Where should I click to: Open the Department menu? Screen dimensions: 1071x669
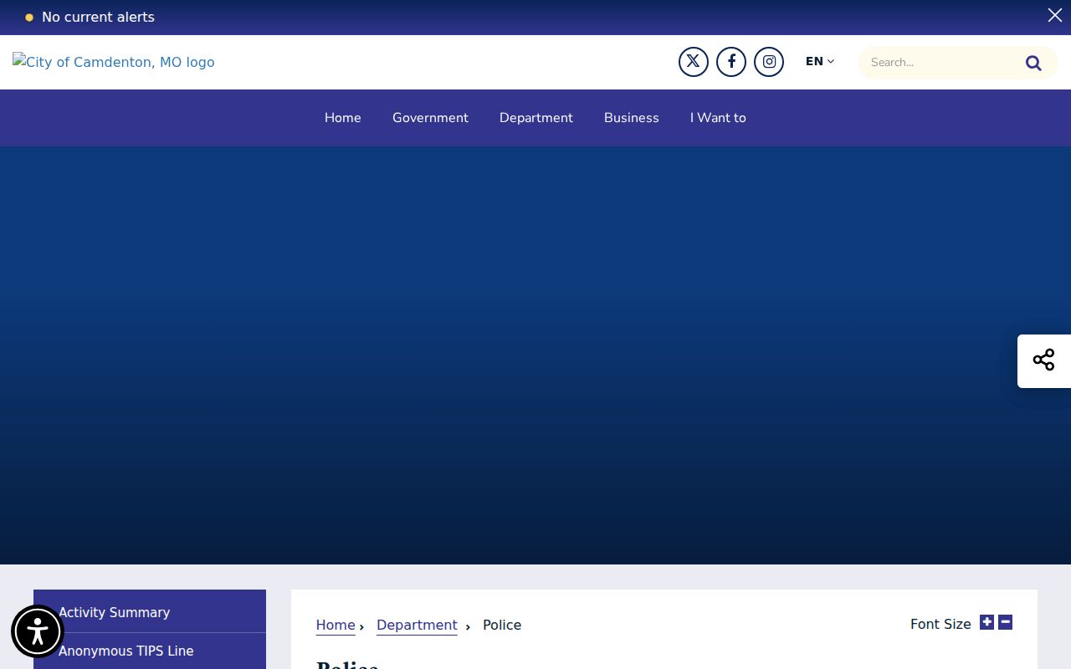point(536,118)
